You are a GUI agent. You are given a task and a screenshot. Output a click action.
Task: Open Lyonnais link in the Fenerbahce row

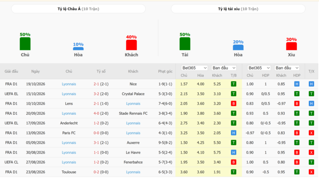(69, 162)
